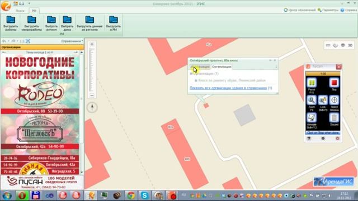Switch to the РМ ribbon tab

34,11
